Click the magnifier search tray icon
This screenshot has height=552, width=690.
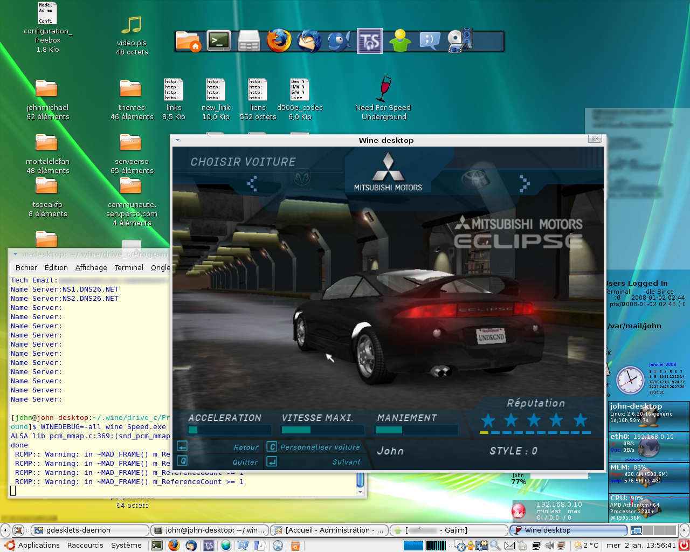495,546
